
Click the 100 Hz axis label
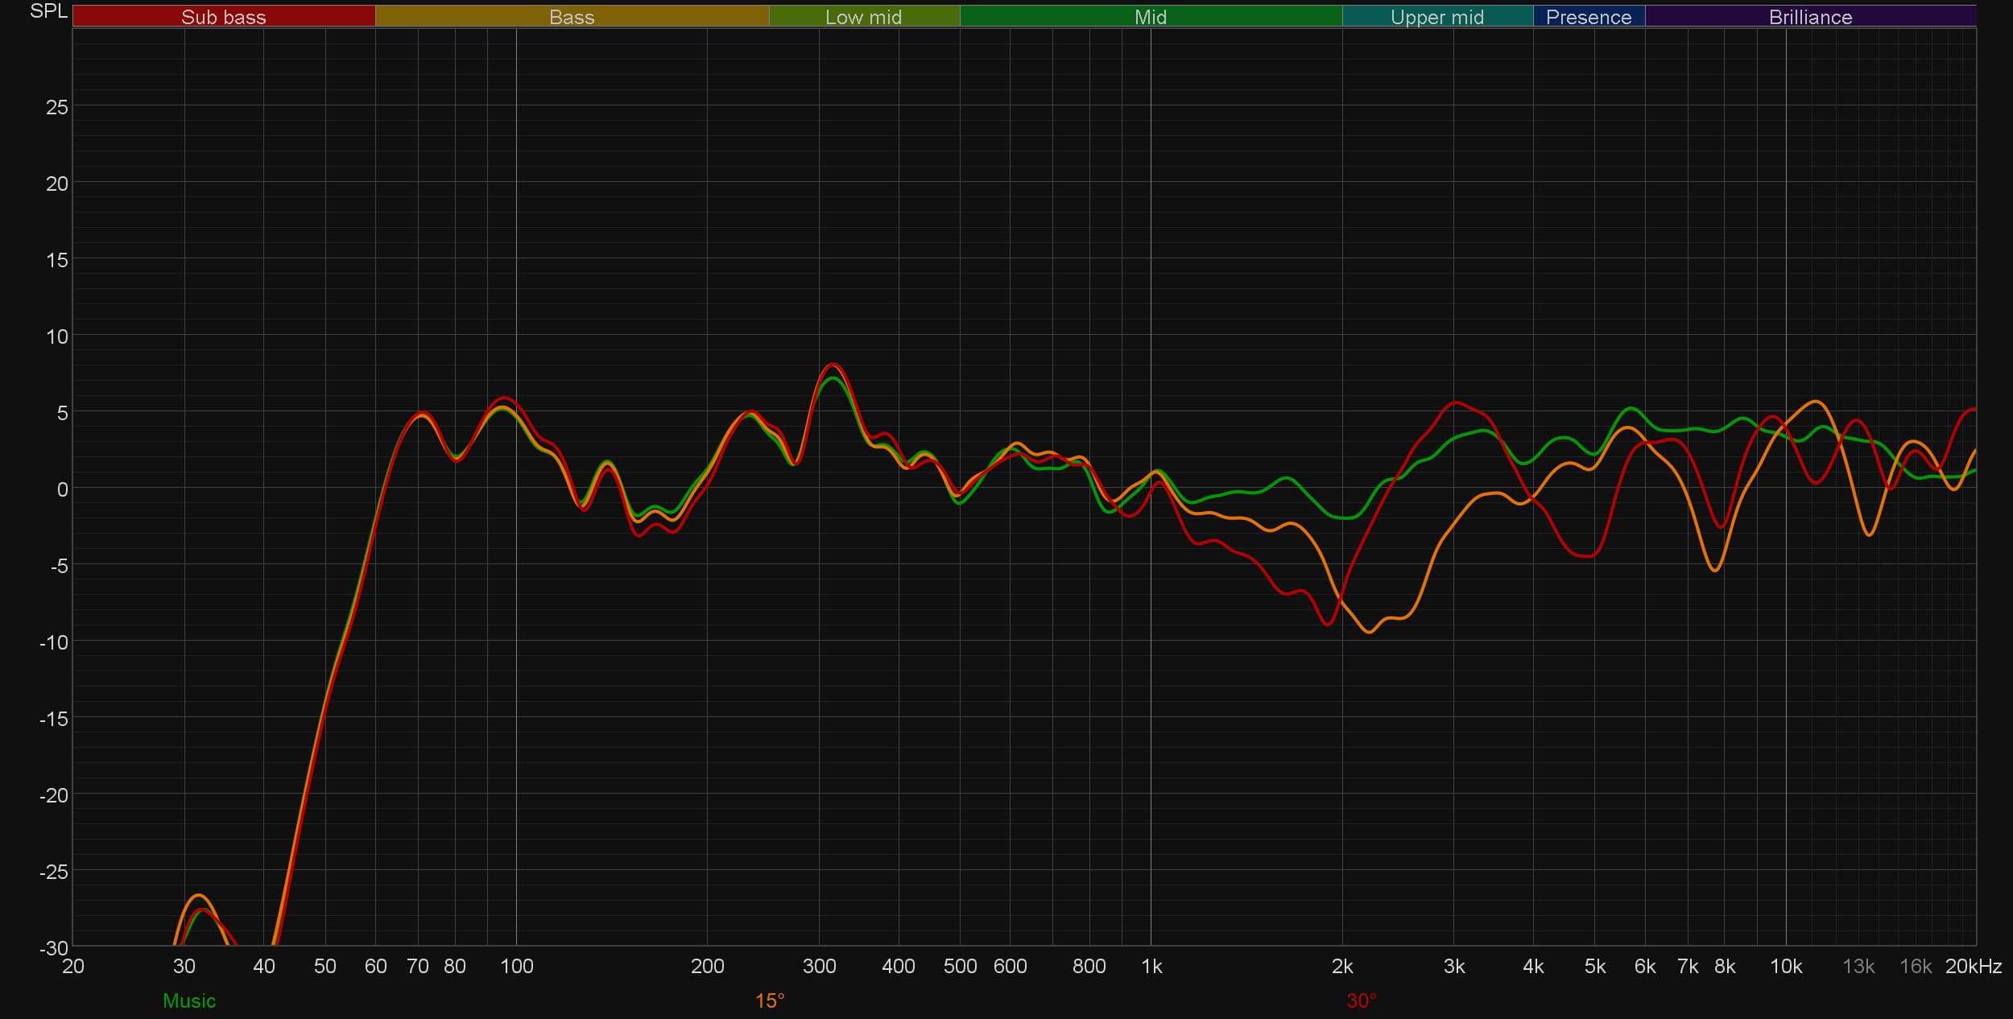click(x=516, y=966)
